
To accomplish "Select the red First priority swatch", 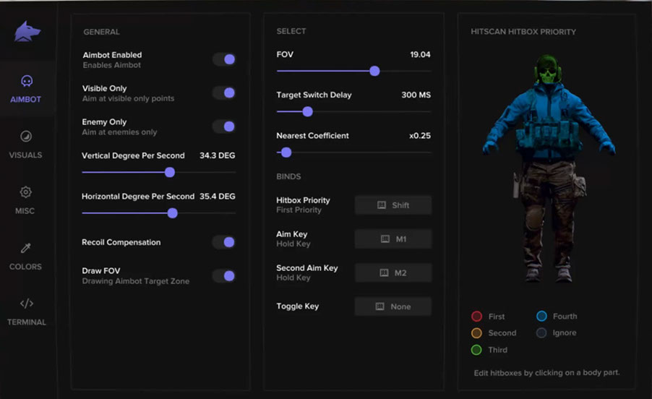I will click(x=476, y=317).
